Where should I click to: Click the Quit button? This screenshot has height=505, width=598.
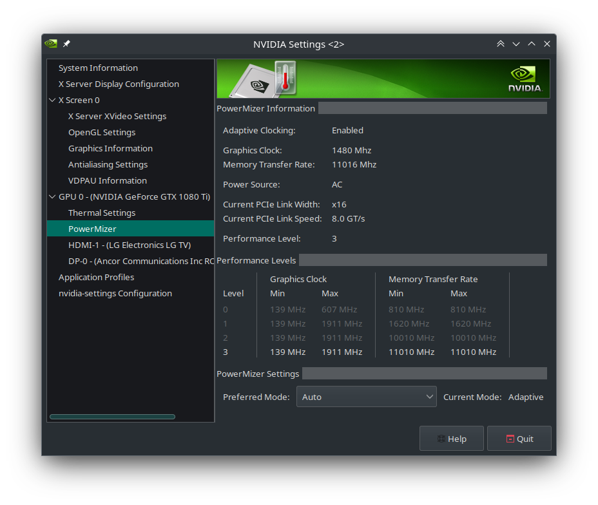(519, 439)
